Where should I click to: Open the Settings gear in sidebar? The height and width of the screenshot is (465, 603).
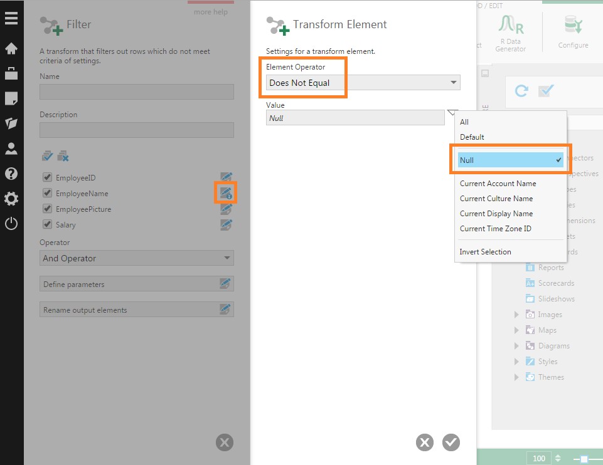pyautogui.click(x=11, y=199)
